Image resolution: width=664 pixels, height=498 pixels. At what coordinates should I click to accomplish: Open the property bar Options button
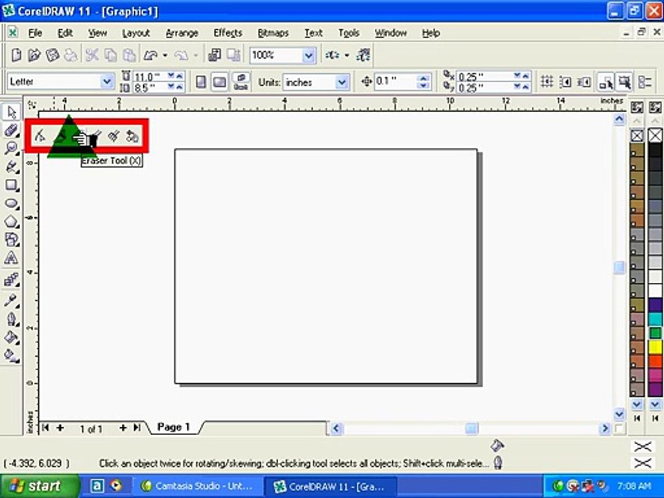click(x=645, y=82)
